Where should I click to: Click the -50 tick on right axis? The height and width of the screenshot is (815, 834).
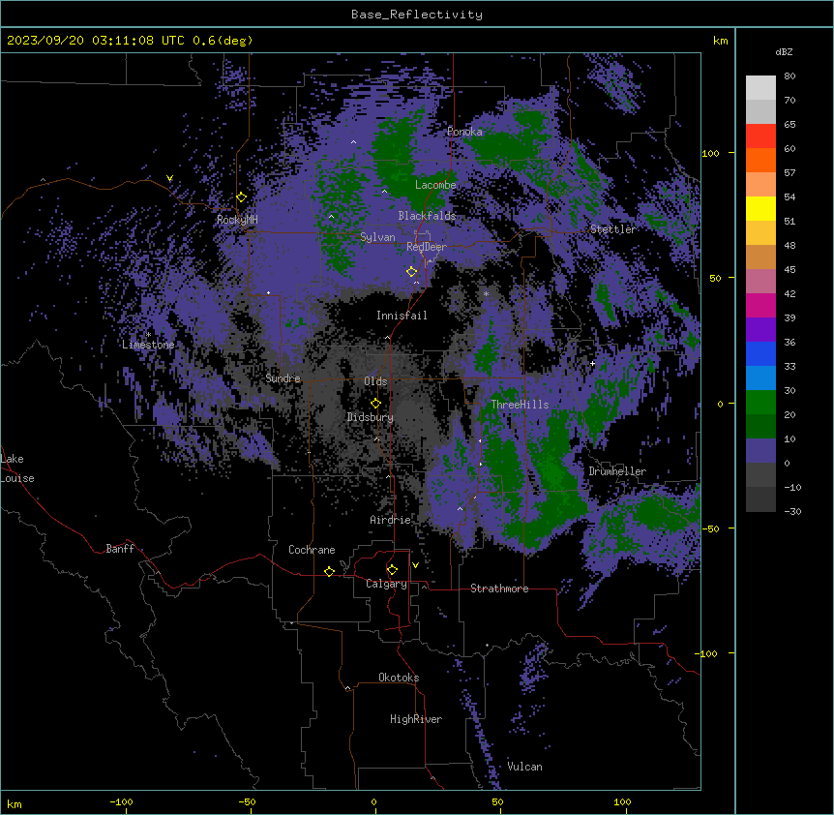pos(710,528)
